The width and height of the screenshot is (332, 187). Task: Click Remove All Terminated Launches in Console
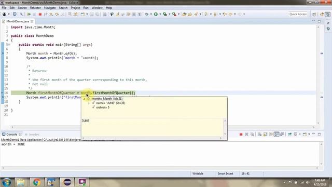tap(252, 134)
